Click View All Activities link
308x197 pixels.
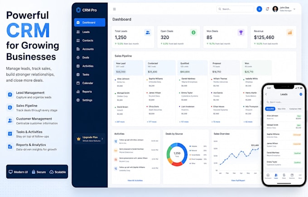[x=135, y=181]
